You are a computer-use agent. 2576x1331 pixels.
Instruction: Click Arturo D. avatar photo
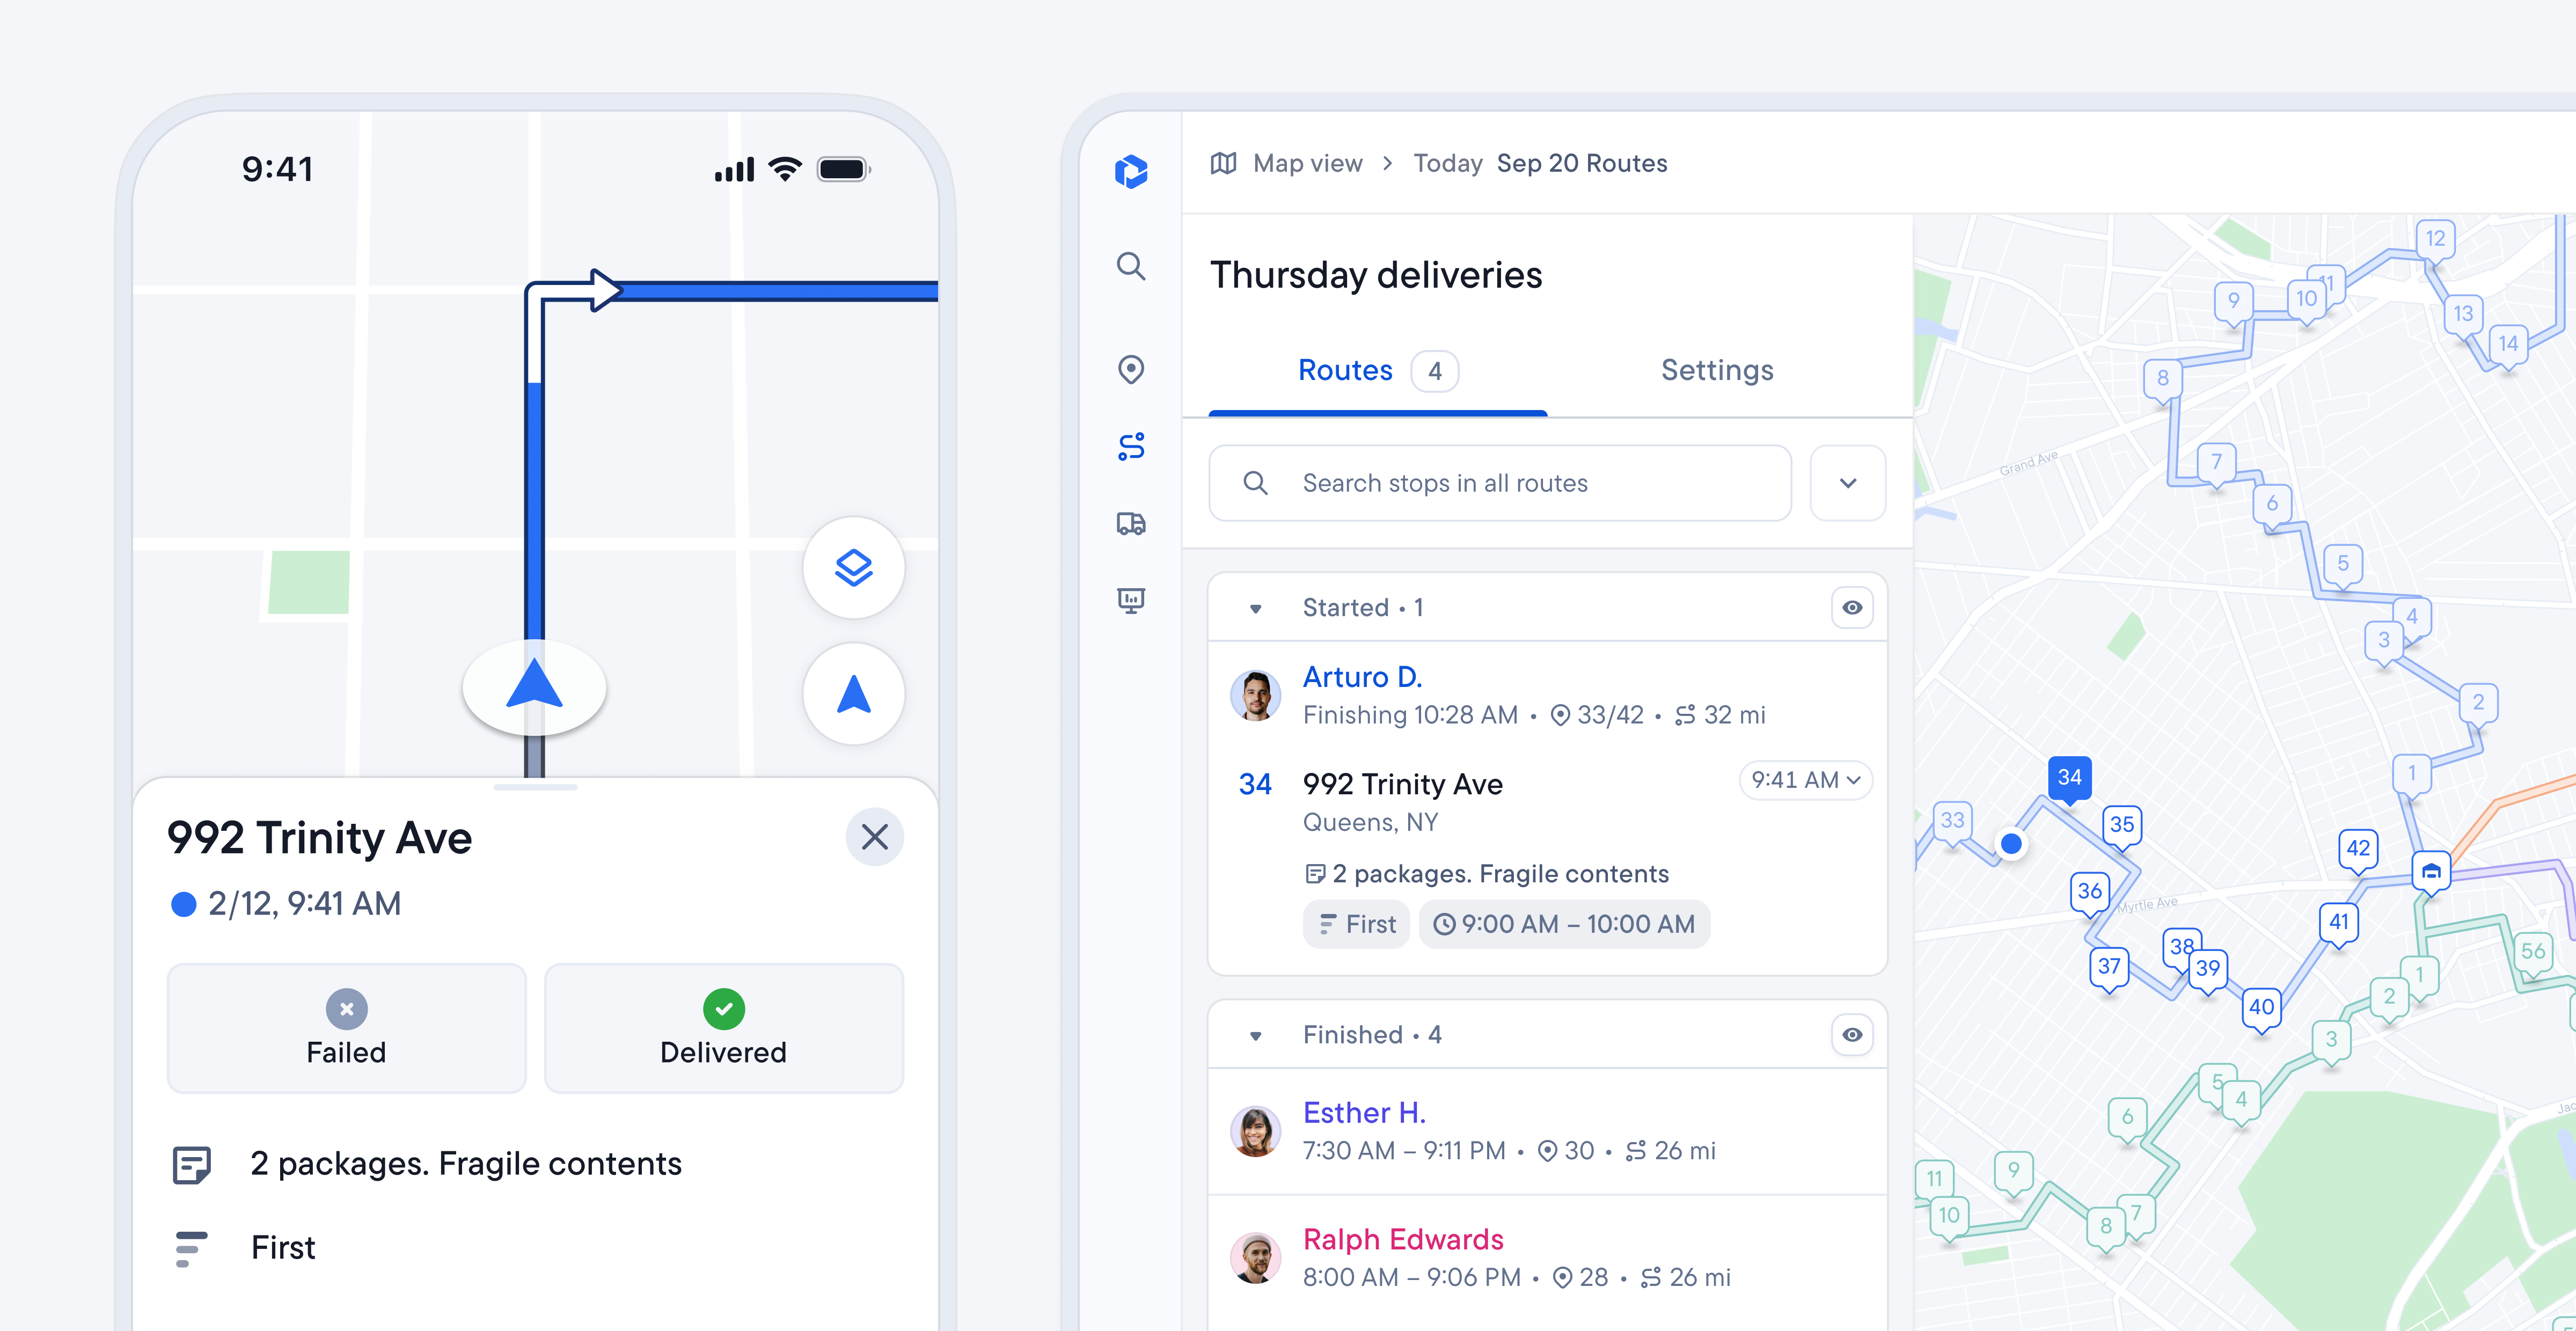[1255, 695]
